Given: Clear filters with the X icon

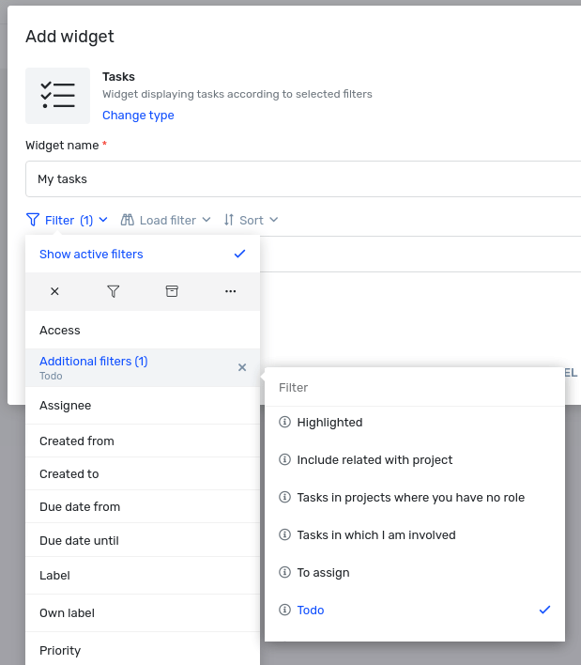Looking at the screenshot, I should tap(54, 291).
